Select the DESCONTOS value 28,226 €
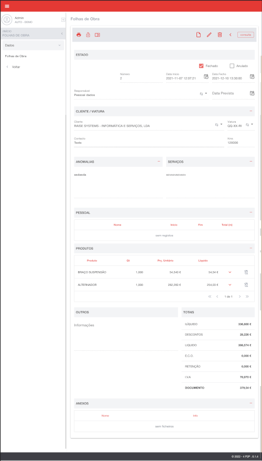The height and width of the screenshot is (461, 262). [245, 335]
